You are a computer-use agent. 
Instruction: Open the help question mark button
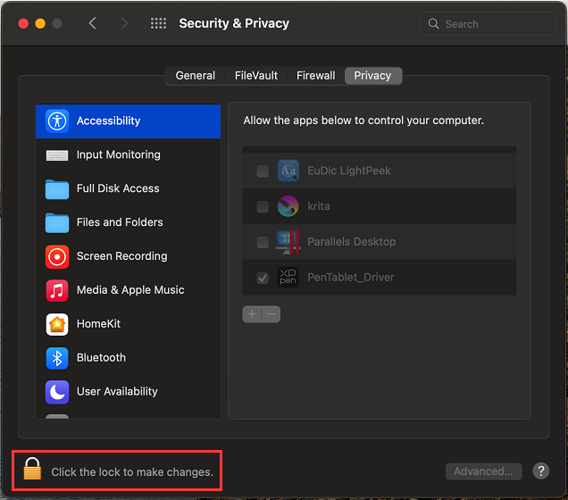[540, 471]
